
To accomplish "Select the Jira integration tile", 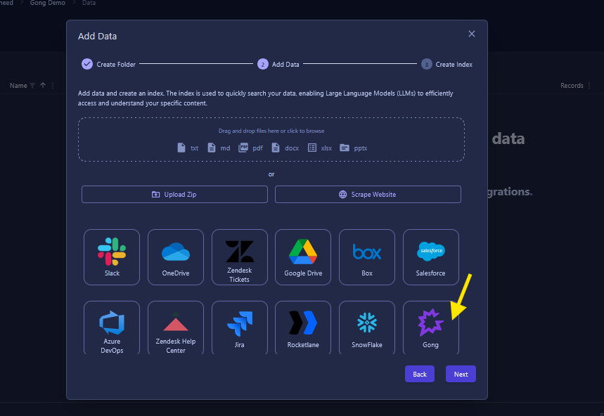I will click(x=240, y=327).
